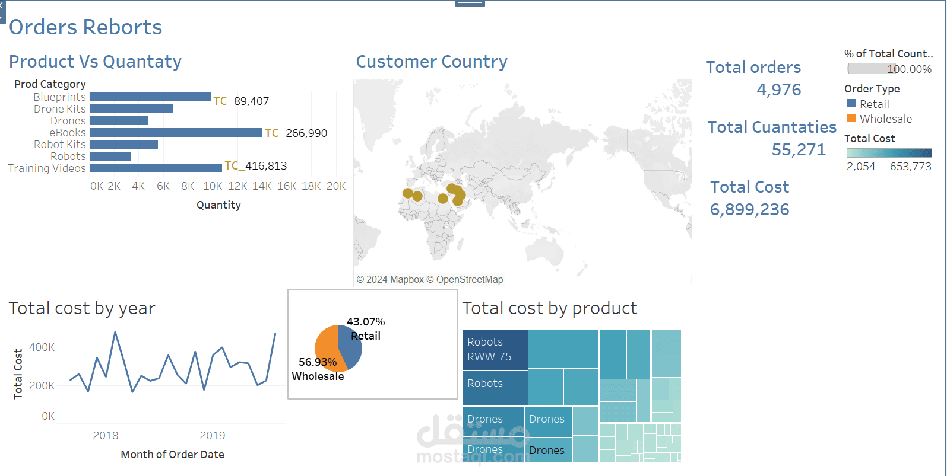The width and height of the screenshot is (947, 476).
Task: Click the Product Vs Quantaty heading
Action: pyautogui.click(x=95, y=62)
